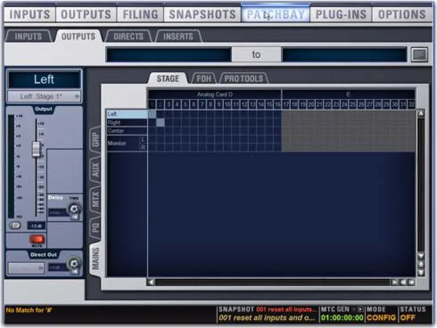Click the Delay time rotary knob
This screenshot has width=437, height=328.
(x=74, y=209)
